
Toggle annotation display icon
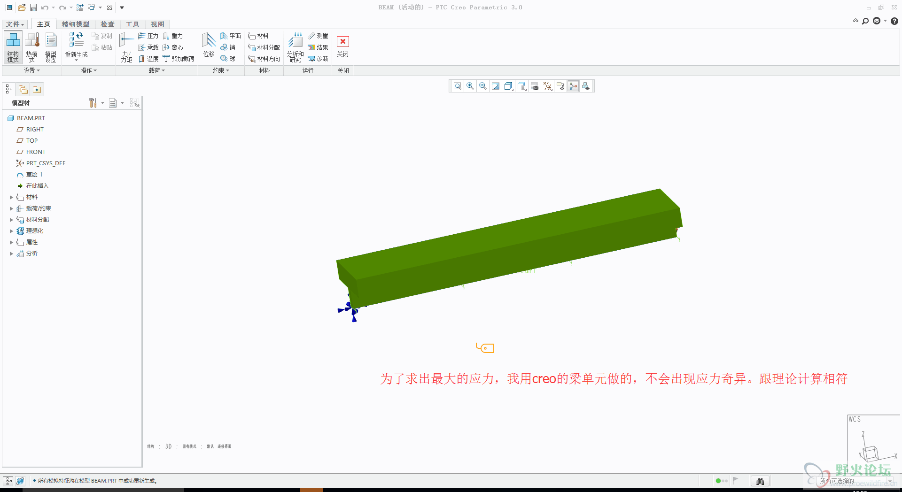[560, 86]
